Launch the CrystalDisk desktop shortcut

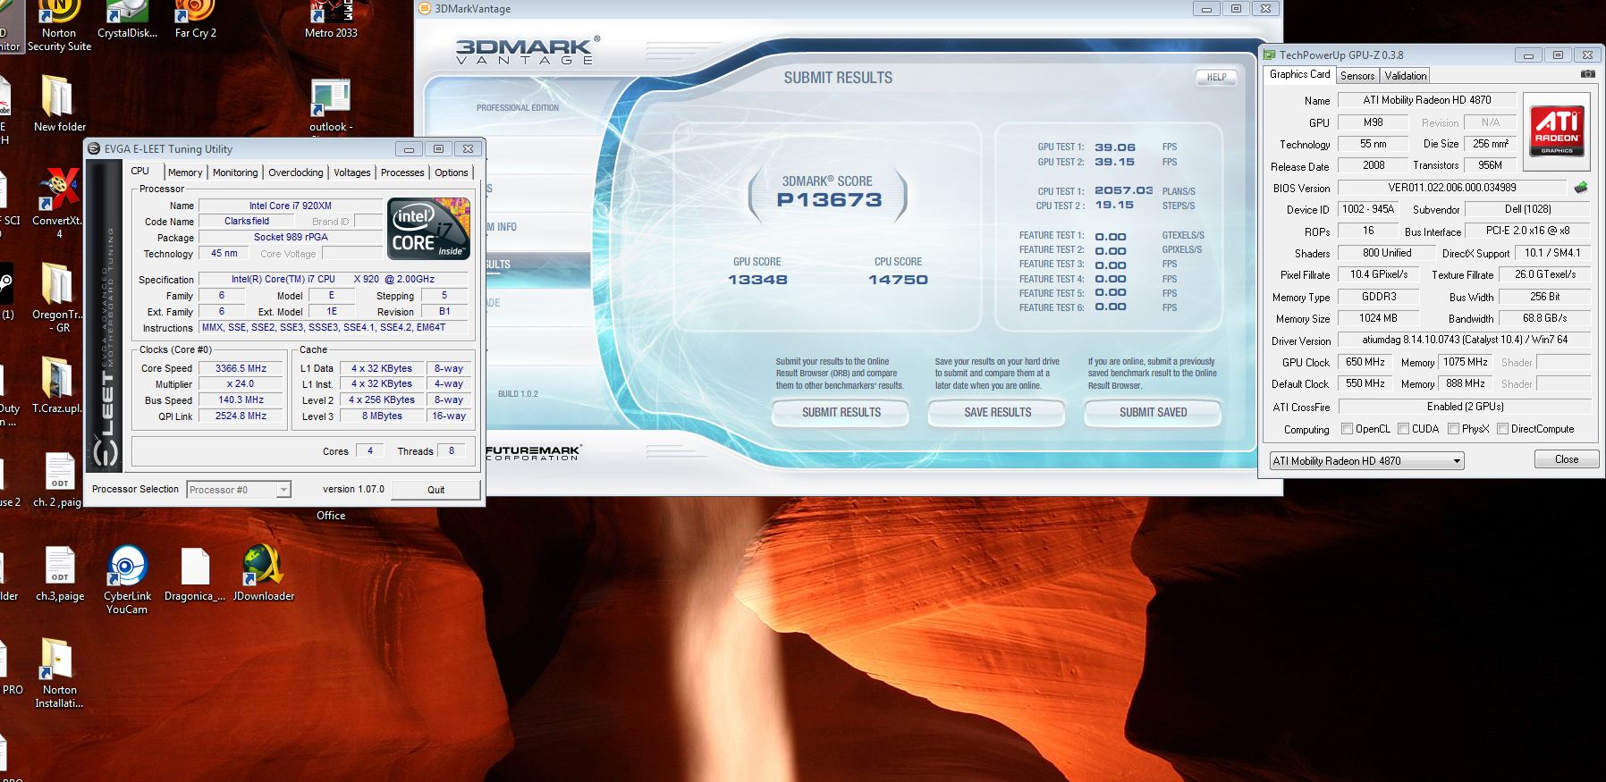[127, 21]
